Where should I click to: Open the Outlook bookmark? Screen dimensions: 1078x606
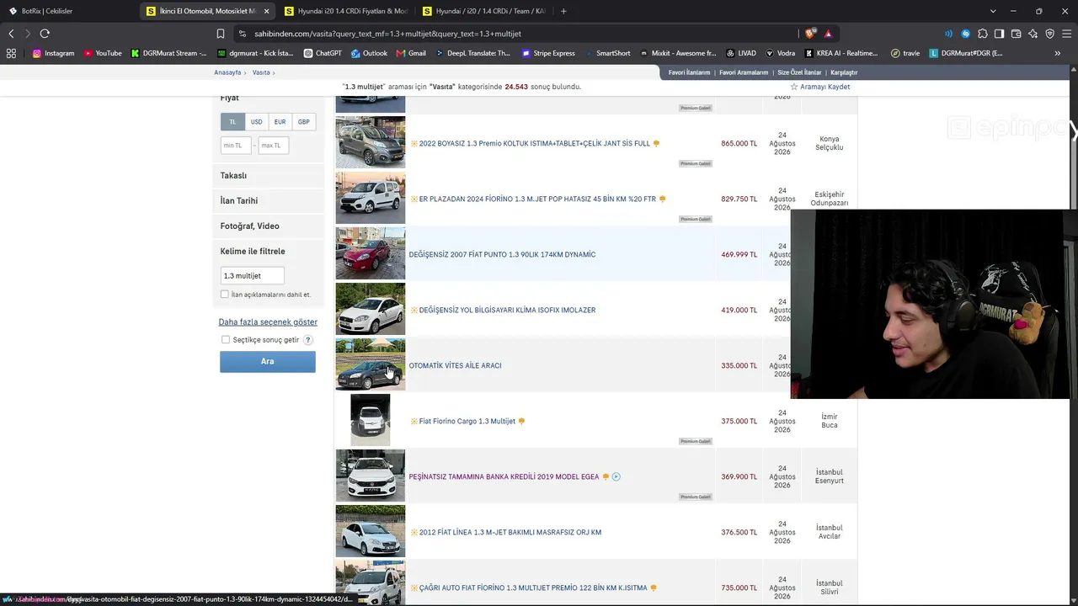(369, 53)
